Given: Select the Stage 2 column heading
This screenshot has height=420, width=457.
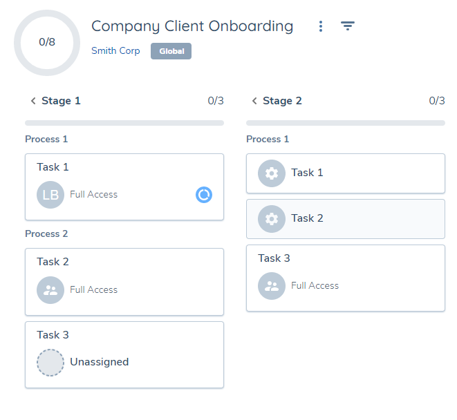Looking at the screenshot, I should (282, 101).
